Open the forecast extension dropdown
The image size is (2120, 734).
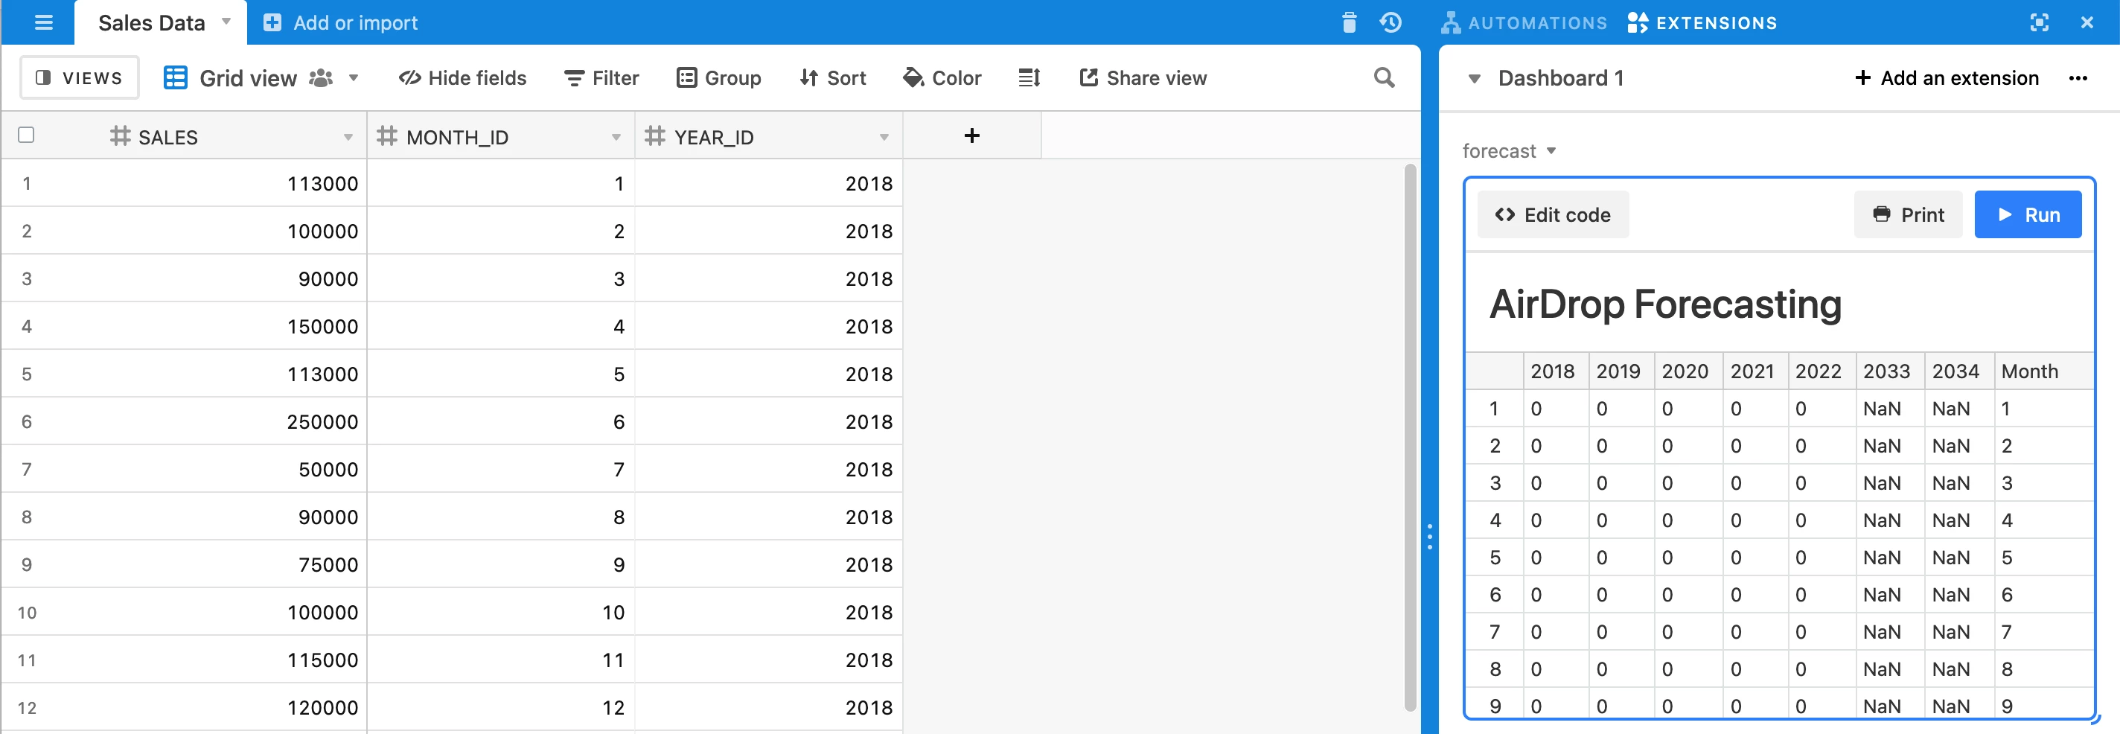(1510, 151)
